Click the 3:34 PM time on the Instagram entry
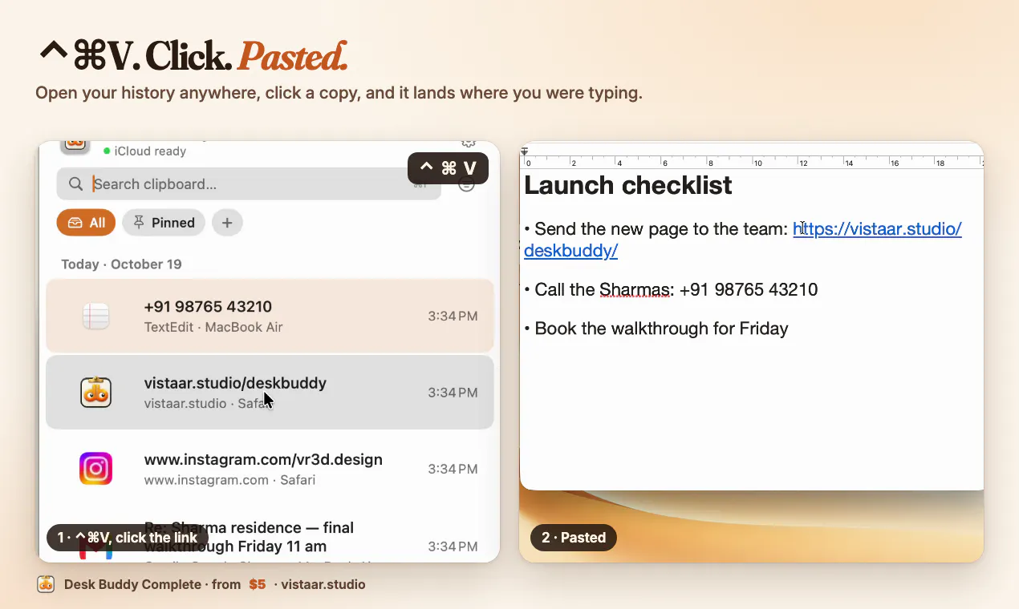 [453, 469]
